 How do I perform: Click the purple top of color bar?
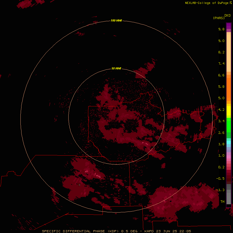point(229,26)
